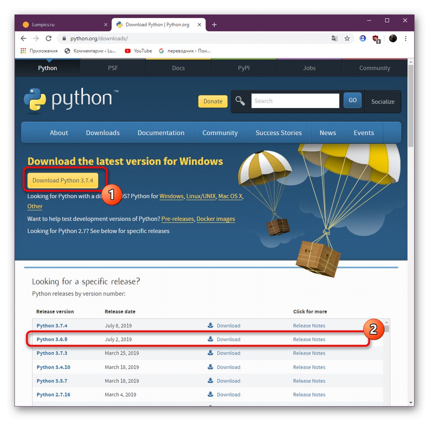Select the Jobs top navigation tab
This screenshot has height=421, width=429.
point(309,68)
